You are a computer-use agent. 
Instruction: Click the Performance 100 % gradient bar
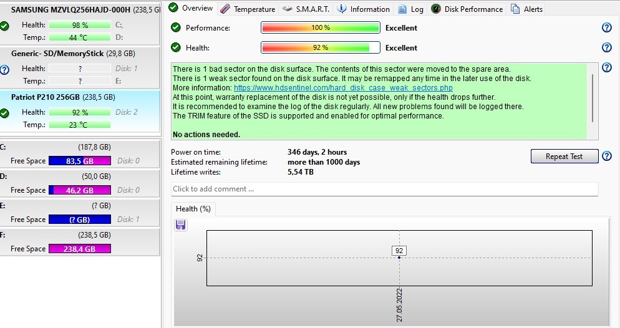coord(320,27)
